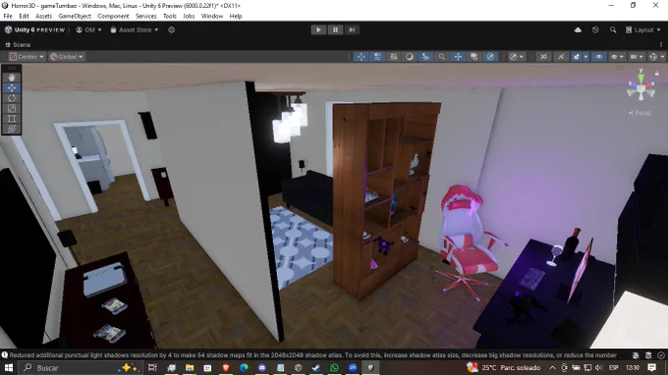Open the Layout dropdown
Screen dimensions: 668x375
[642, 29]
